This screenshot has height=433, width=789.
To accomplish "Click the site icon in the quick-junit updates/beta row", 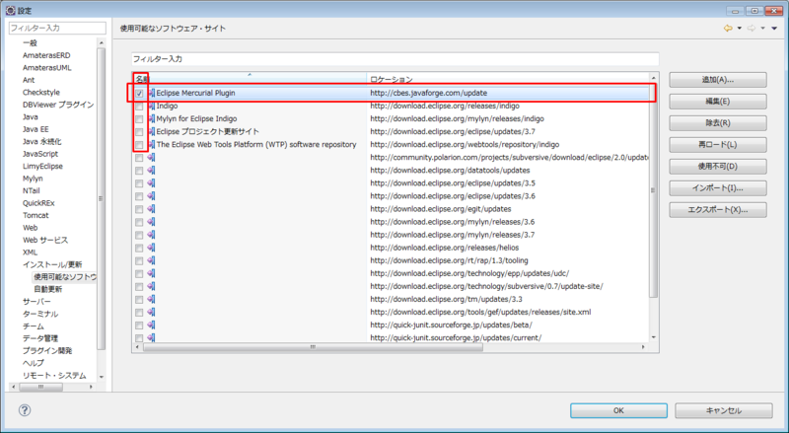I will [x=151, y=325].
